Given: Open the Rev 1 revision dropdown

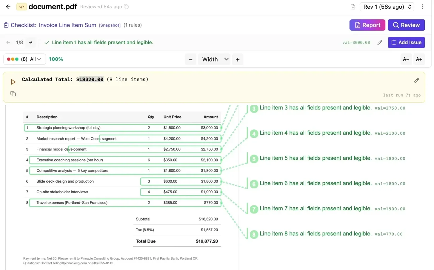Looking at the screenshot, I should click(387, 7).
